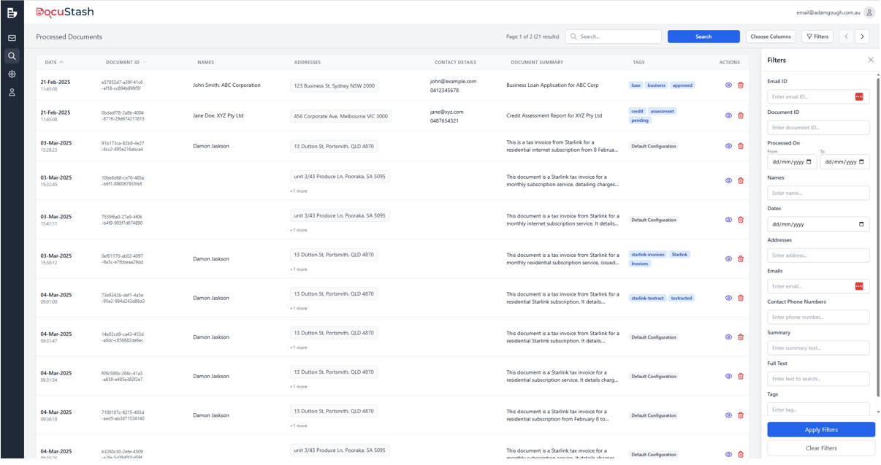Expand '+1 more' addresses in 15:32:45 row
This screenshot has width=881, height=465.
coord(299,191)
